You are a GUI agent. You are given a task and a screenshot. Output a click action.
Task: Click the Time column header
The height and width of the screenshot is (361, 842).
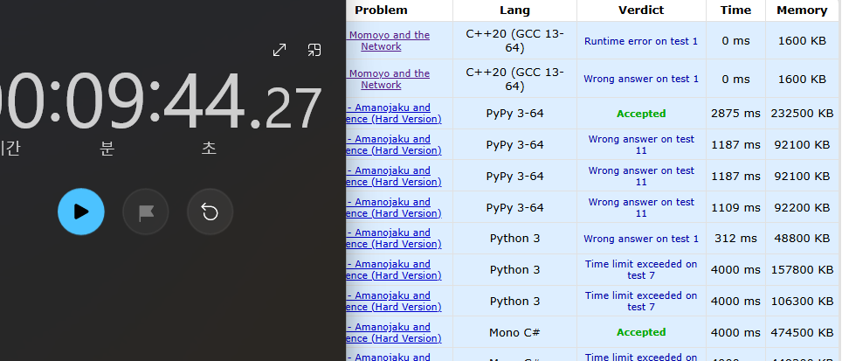[x=735, y=10]
